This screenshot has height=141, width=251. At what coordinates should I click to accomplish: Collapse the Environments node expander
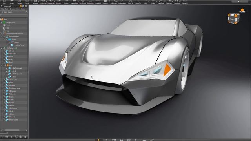[2, 36]
